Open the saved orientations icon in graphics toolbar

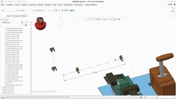point(101,19)
